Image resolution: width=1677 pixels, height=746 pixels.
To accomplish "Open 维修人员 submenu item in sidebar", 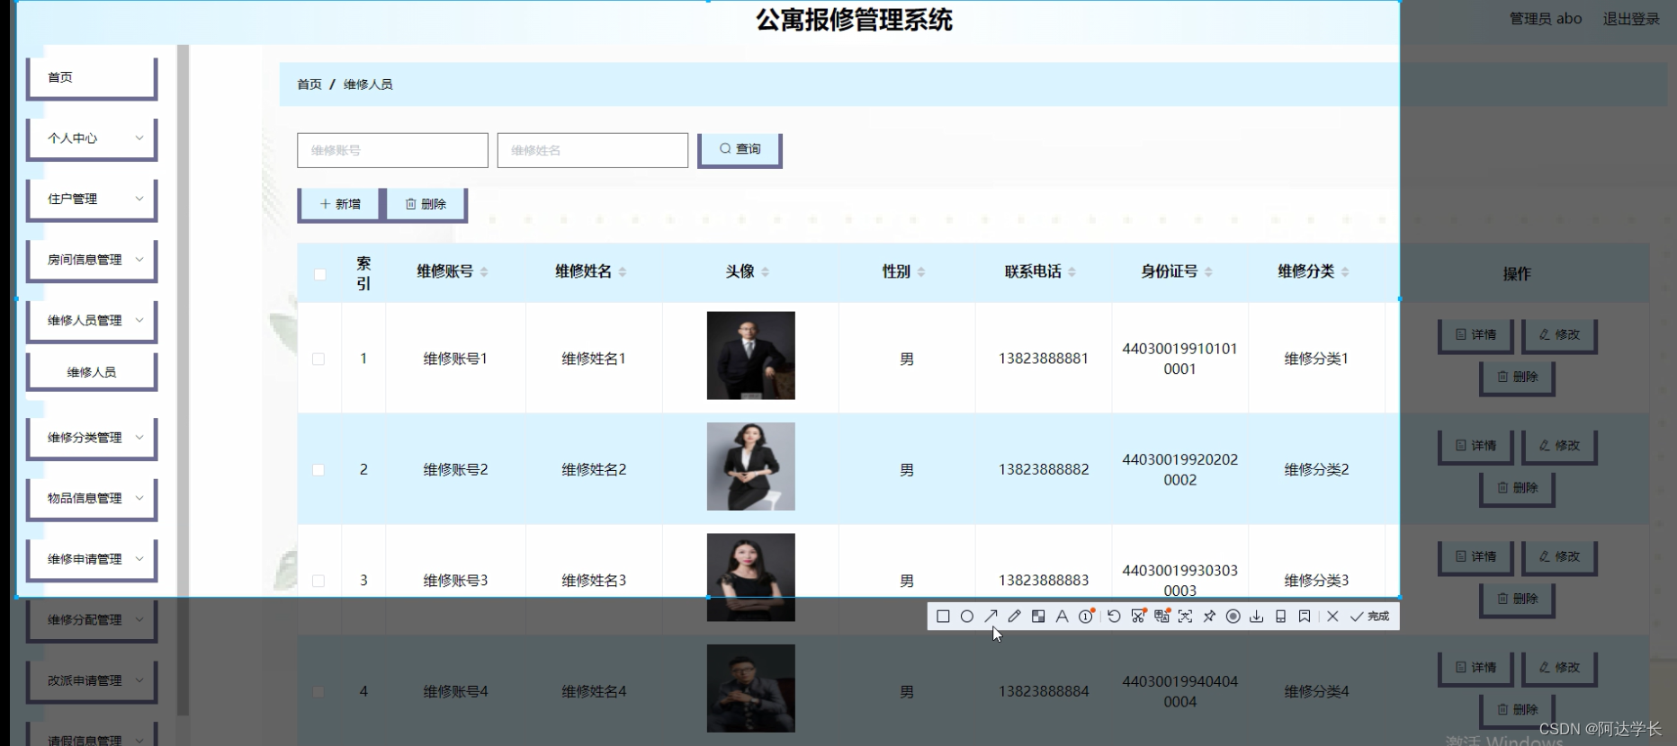I will [x=92, y=372].
